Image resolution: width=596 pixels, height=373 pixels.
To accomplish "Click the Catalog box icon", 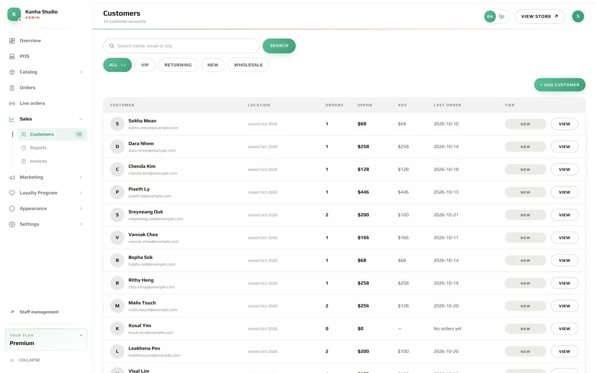I will coord(12,72).
